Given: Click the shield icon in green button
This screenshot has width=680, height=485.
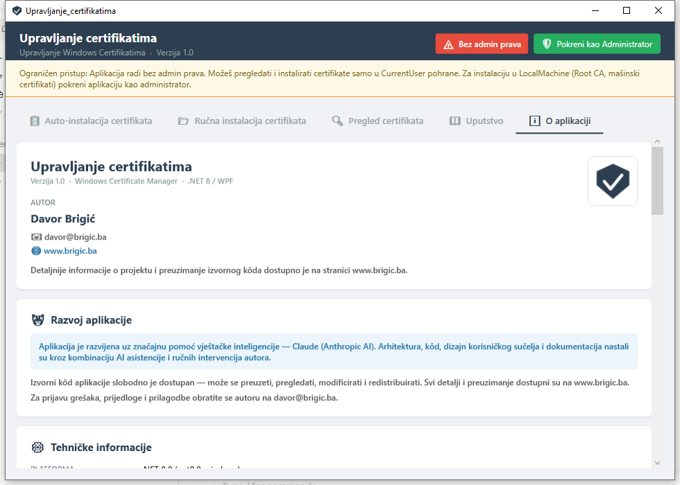Looking at the screenshot, I should (x=547, y=44).
